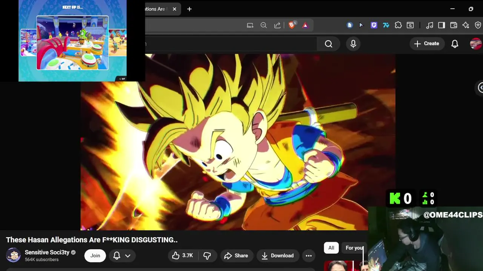Image resolution: width=483 pixels, height=271 pixels.
Task: Minimize the browser window
Action: (x=452, y=9)
